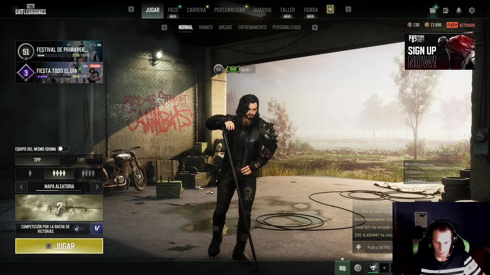
Task: Click the PUBG Battlegrounds logo
Action: 30,10
